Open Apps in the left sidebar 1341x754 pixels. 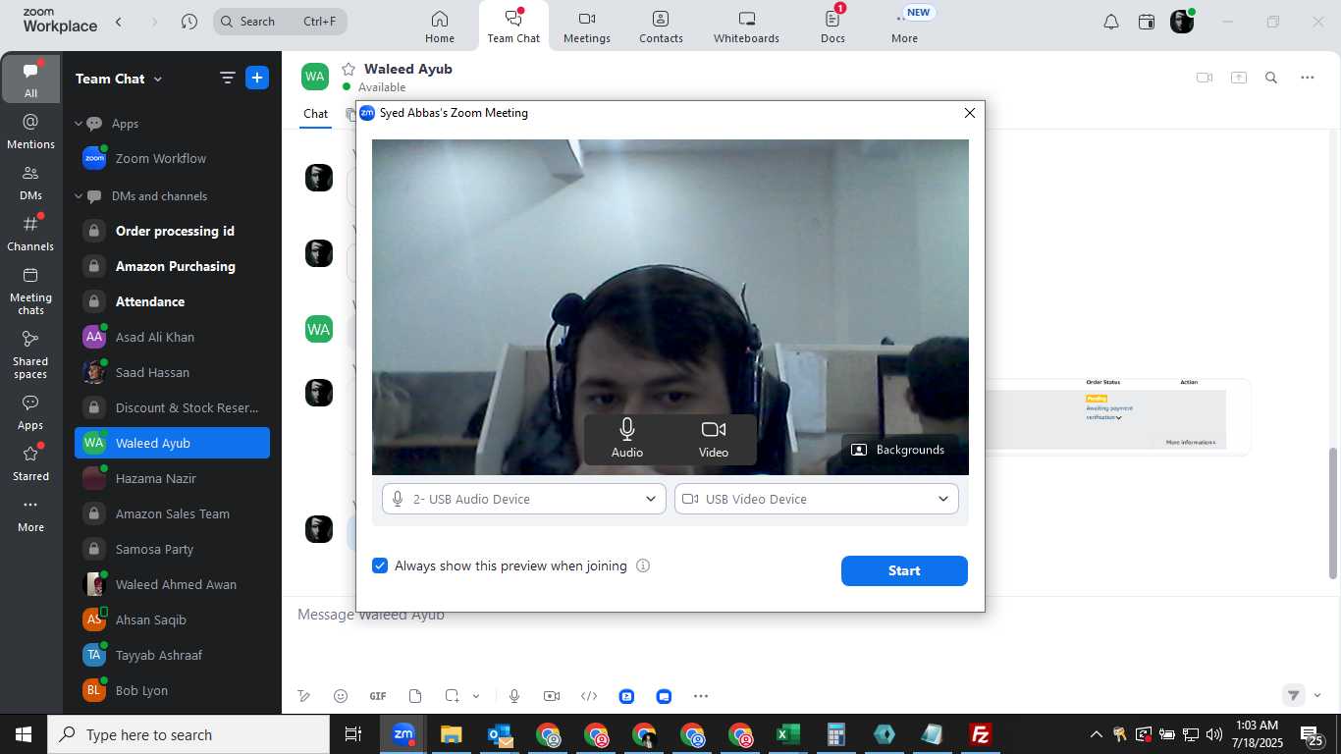(31, 412)
